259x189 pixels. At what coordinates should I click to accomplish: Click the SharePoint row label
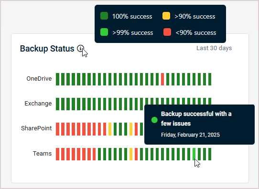click(36, 128)
